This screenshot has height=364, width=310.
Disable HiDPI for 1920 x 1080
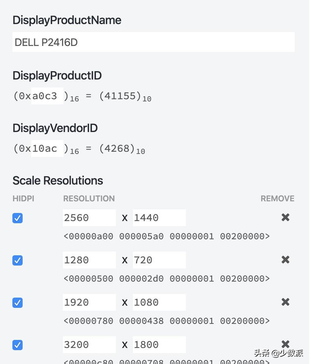18,303
